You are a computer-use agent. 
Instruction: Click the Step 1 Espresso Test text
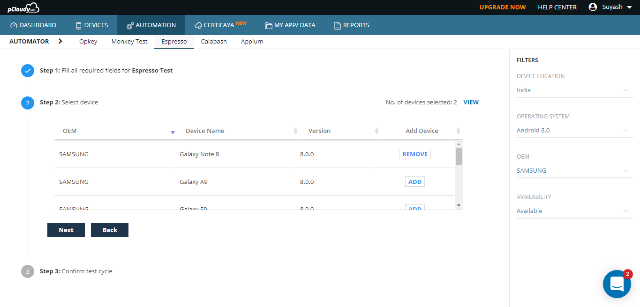(152, 71)
